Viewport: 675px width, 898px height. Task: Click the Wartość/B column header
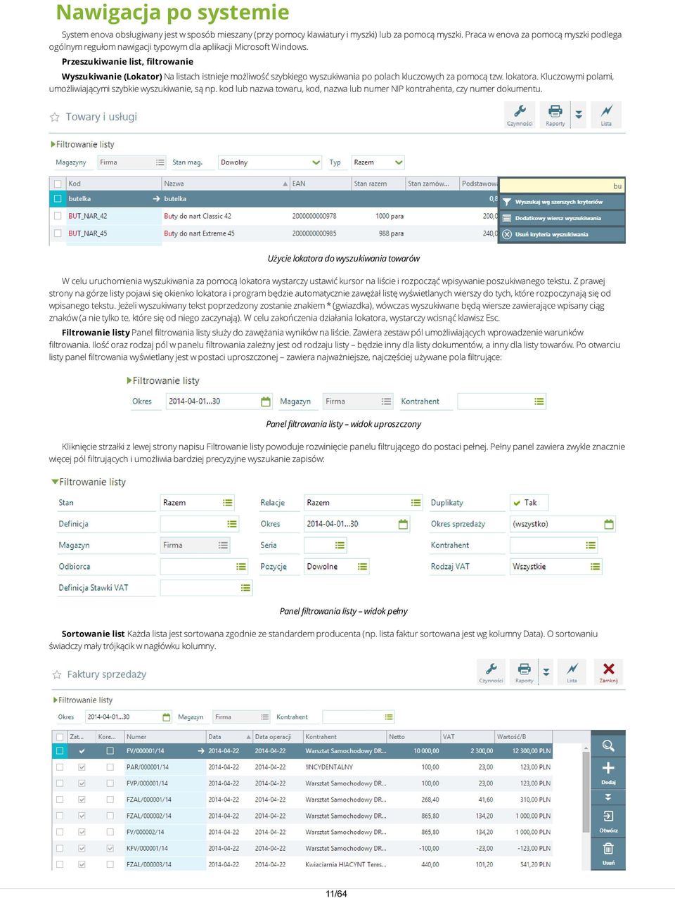coord(523,737)
